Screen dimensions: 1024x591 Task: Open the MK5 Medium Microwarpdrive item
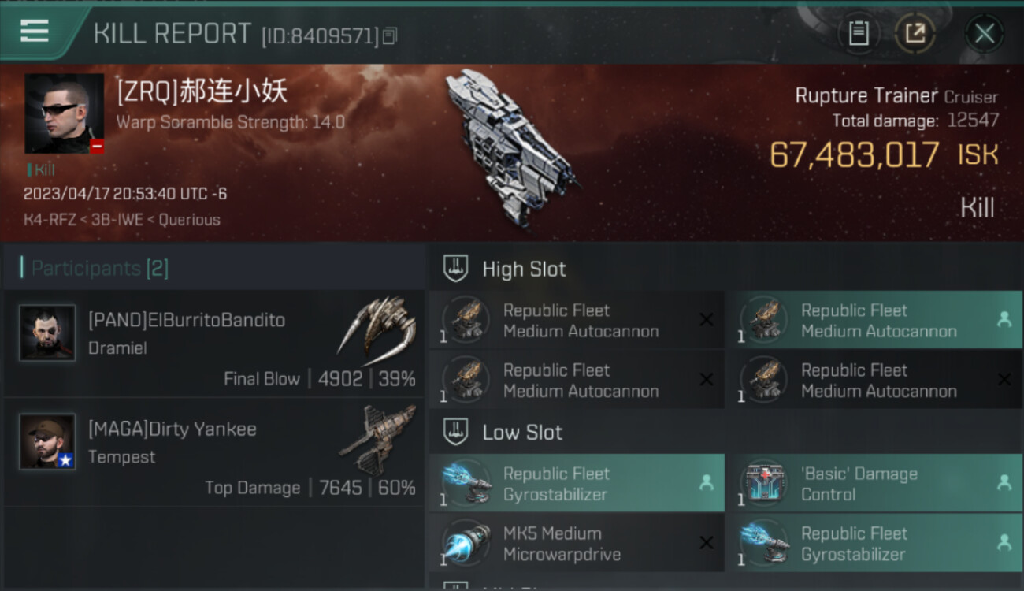point(577,544)
